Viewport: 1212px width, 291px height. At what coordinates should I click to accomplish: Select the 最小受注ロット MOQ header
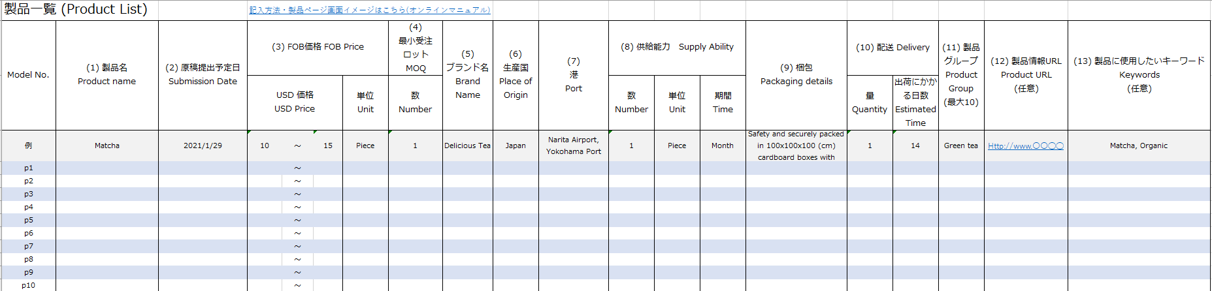pyautogui.click(x=416, y=48)
